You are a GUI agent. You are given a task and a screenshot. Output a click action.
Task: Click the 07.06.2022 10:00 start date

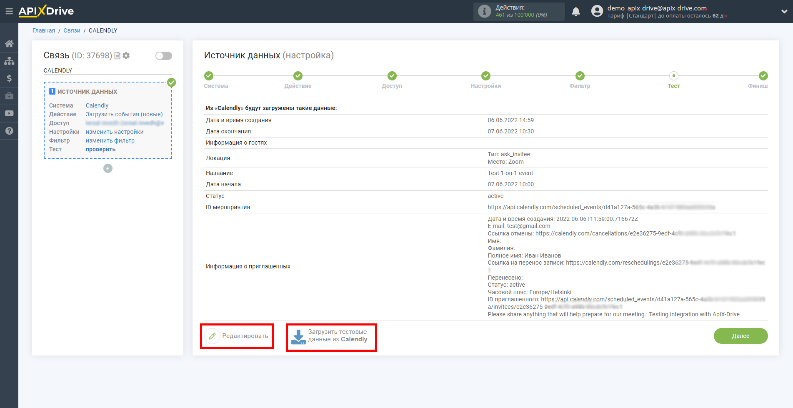coord(511,184)
